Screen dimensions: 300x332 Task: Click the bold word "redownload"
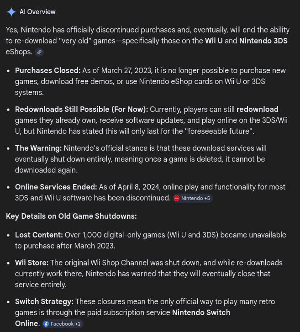[x=257, y=109]
